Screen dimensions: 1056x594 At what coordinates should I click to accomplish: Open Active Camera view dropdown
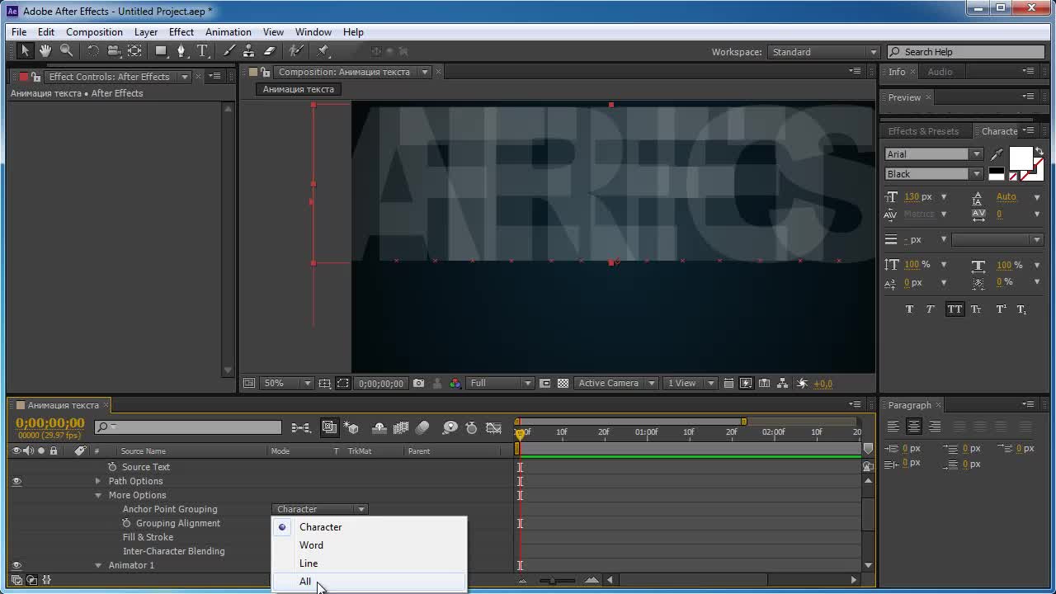point(616,384)
